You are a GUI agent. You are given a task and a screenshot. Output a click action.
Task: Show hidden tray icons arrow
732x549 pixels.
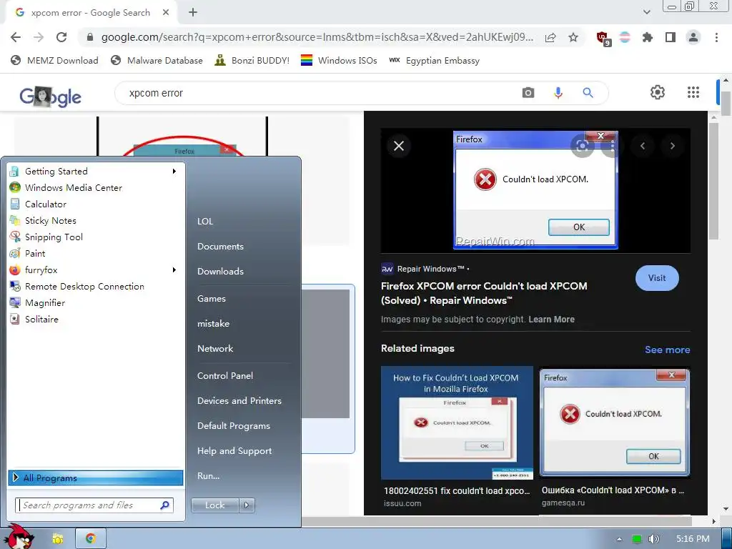coord(619,539)
